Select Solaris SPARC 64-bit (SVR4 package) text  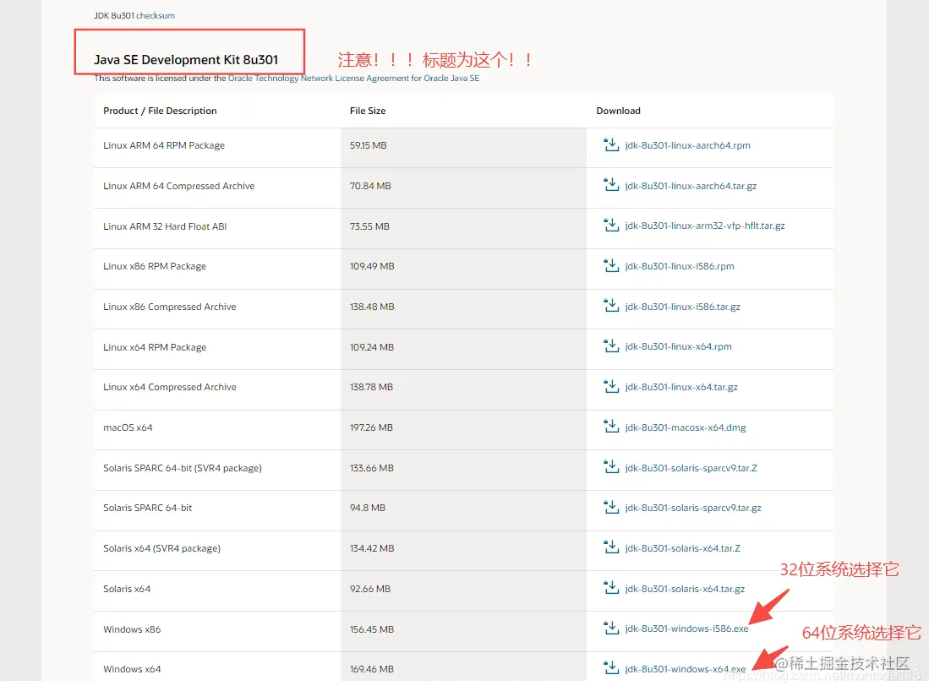coord(183,468)
